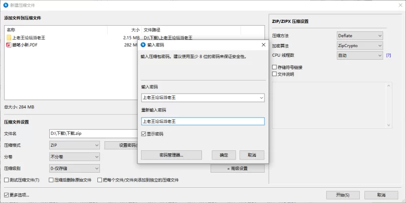This screenshot has width=406, height=203.
Task: Click the 确定 button
Action: [224, 155]
